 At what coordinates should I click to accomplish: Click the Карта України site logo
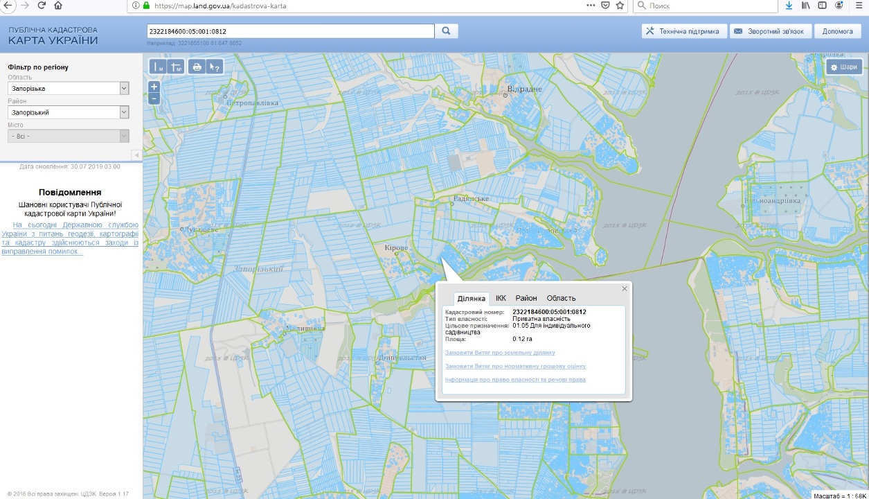[53, 36]
